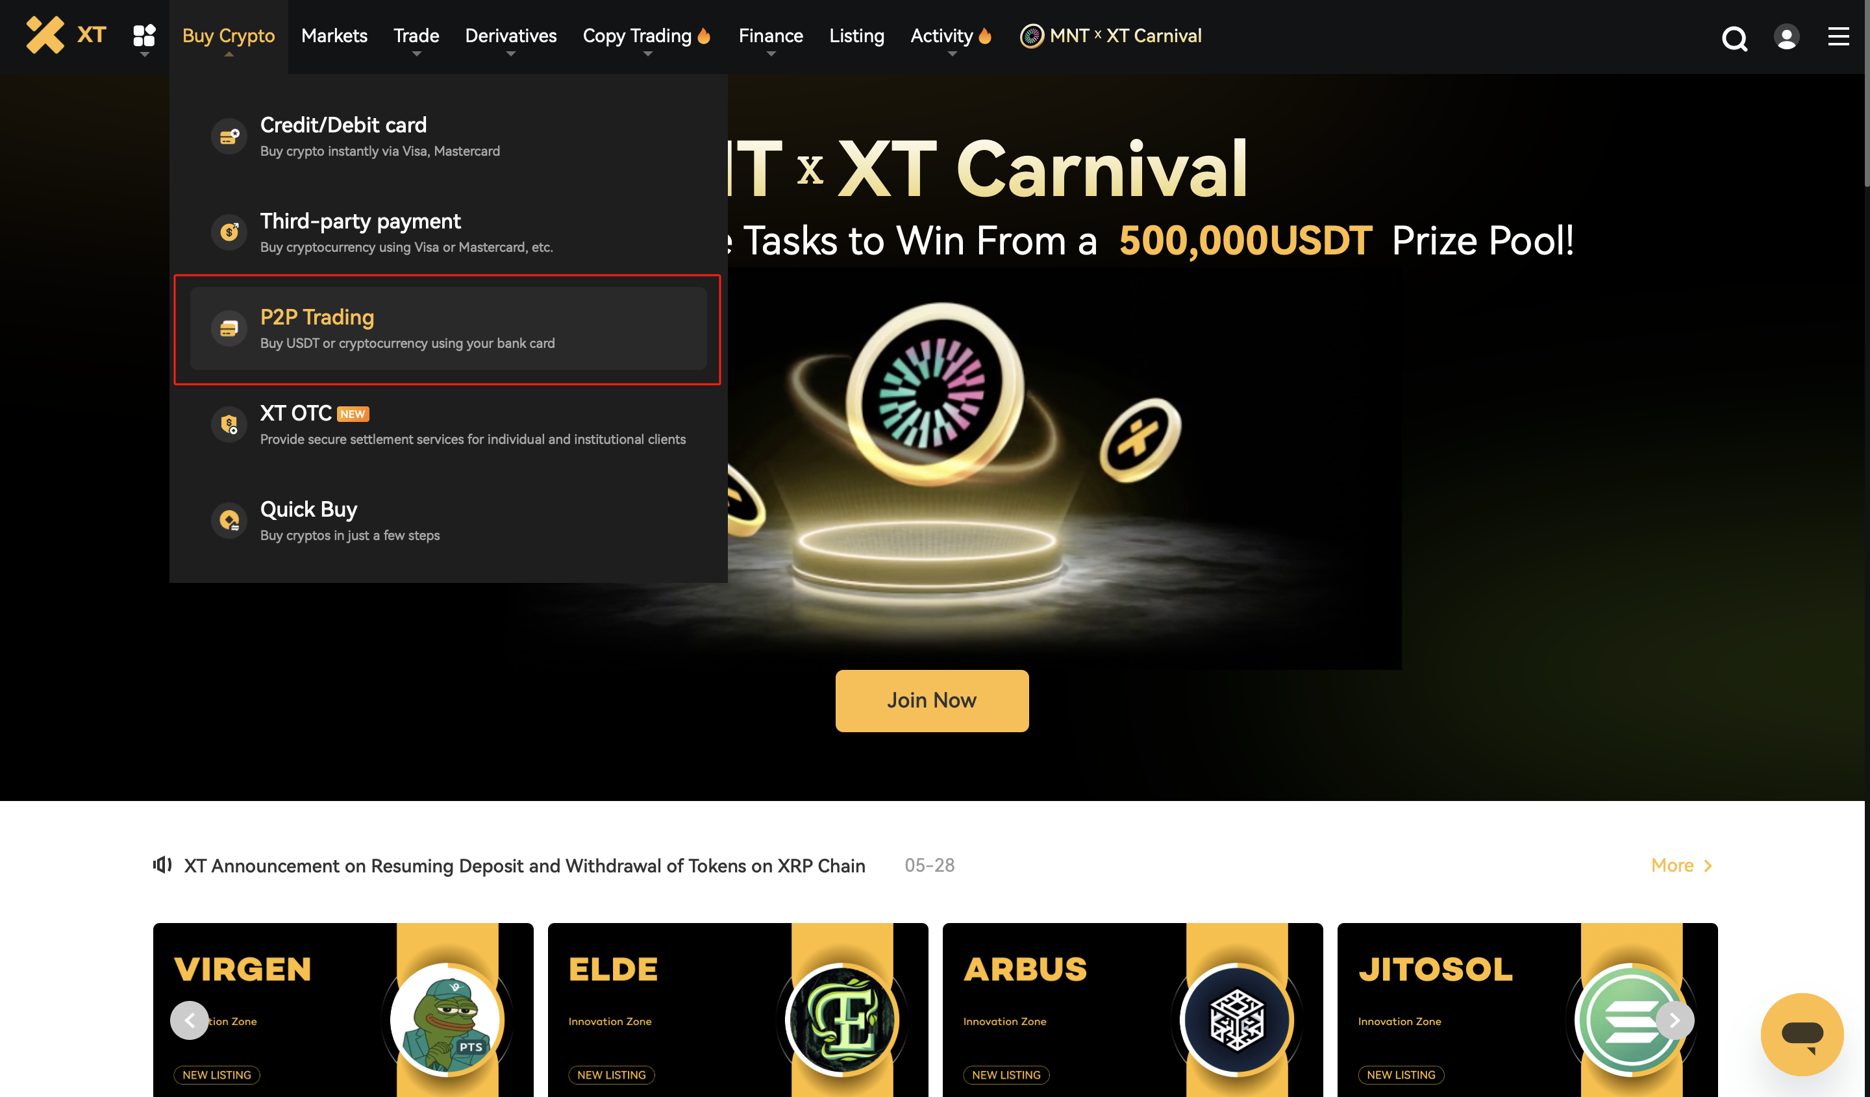
Task: Click the Credit/Debit card option icon
Action: click(x=229, y=136)
